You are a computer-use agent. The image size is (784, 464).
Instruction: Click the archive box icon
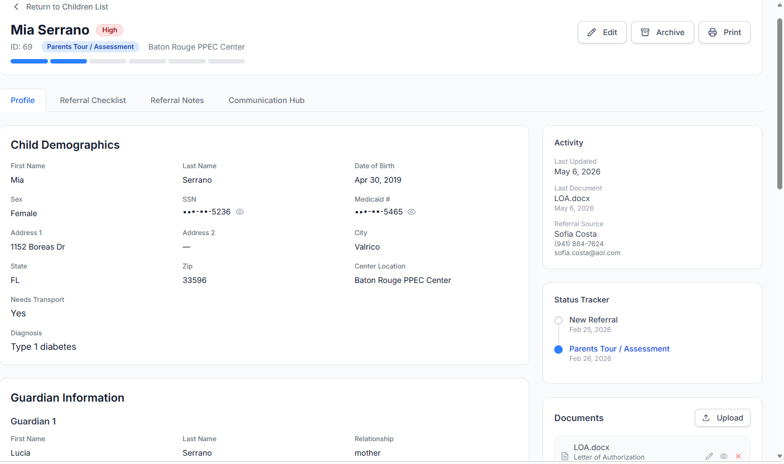[x=645, y=32]
